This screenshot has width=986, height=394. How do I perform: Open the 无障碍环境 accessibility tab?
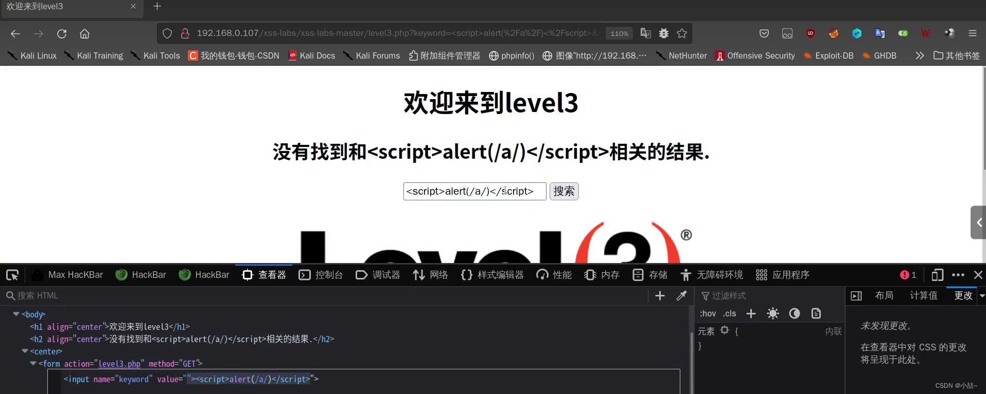(712, 275)
